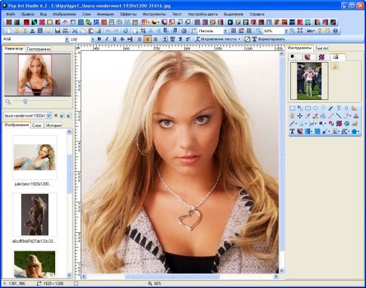Viewport: 366px width, 288px height.
Task: Click the scissors Cut icon
Action: (x=75, y=30)
